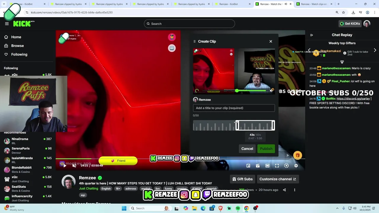The height and width of the screenshot is (213, 379).
Task: Switch to the Remzee - KickBot tab
Action: [x=233, y=4]
